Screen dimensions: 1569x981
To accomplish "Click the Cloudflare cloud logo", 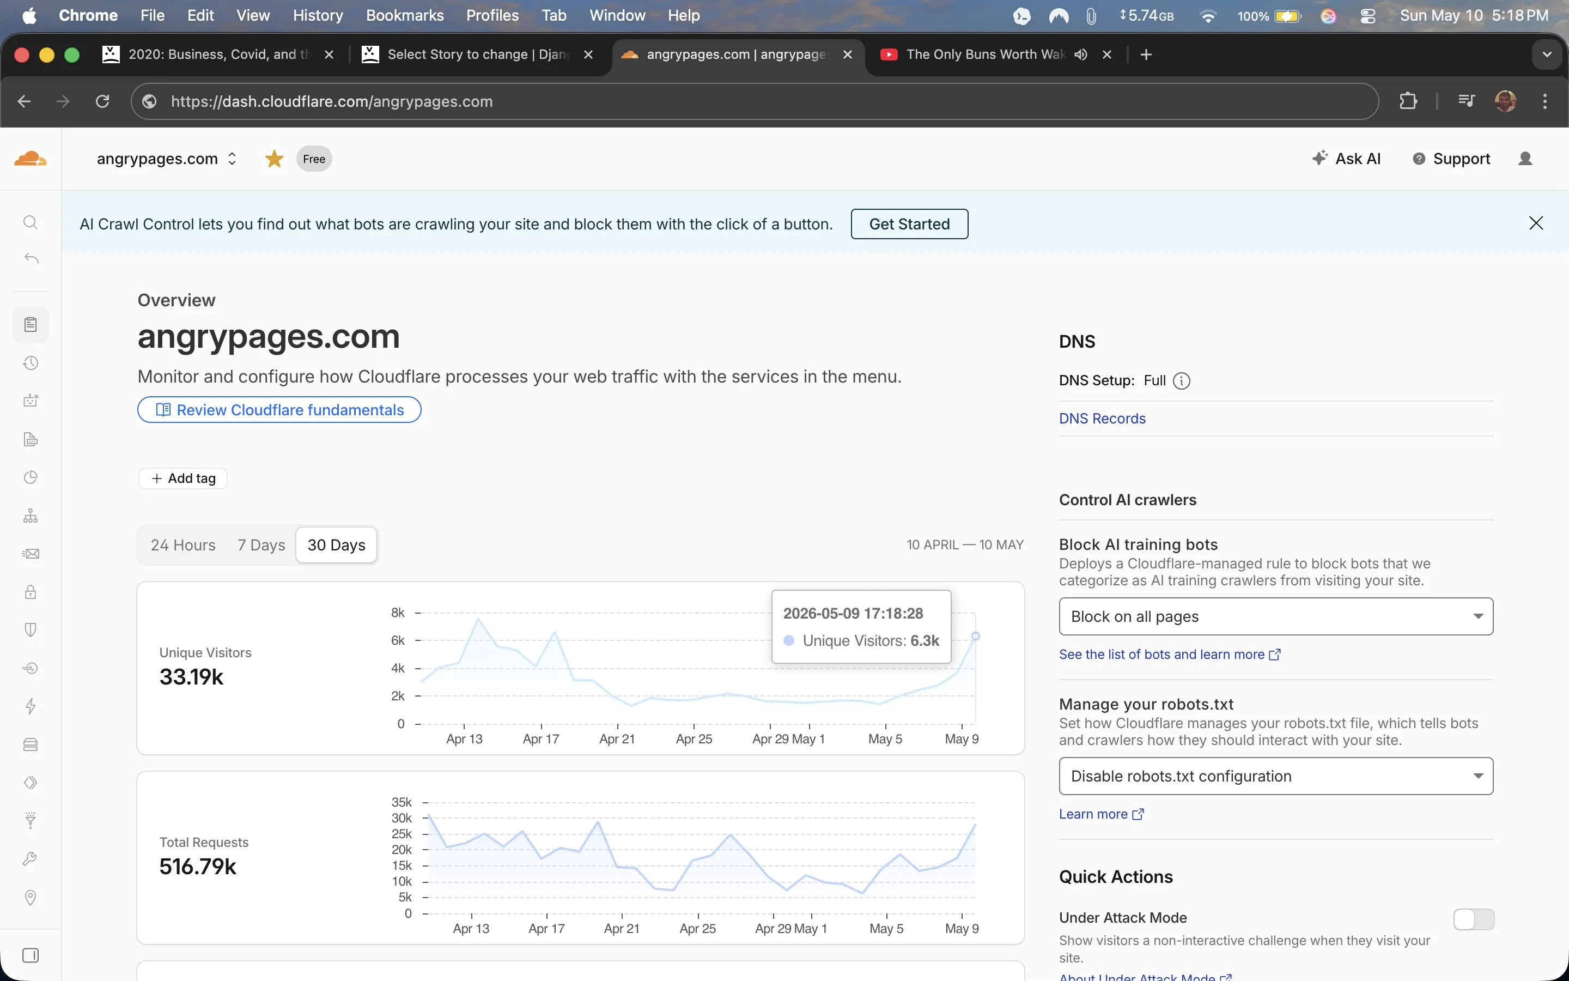I will (31, 158).
